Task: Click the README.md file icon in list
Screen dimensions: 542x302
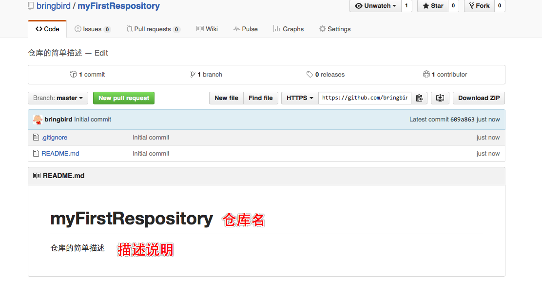Action: 36,153
